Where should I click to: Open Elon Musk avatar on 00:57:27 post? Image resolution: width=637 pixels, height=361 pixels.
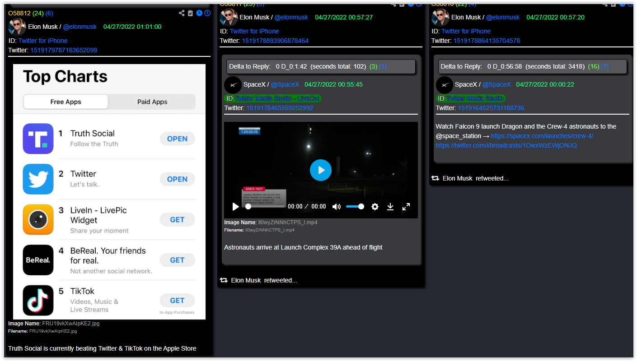(x=229, y=17)
